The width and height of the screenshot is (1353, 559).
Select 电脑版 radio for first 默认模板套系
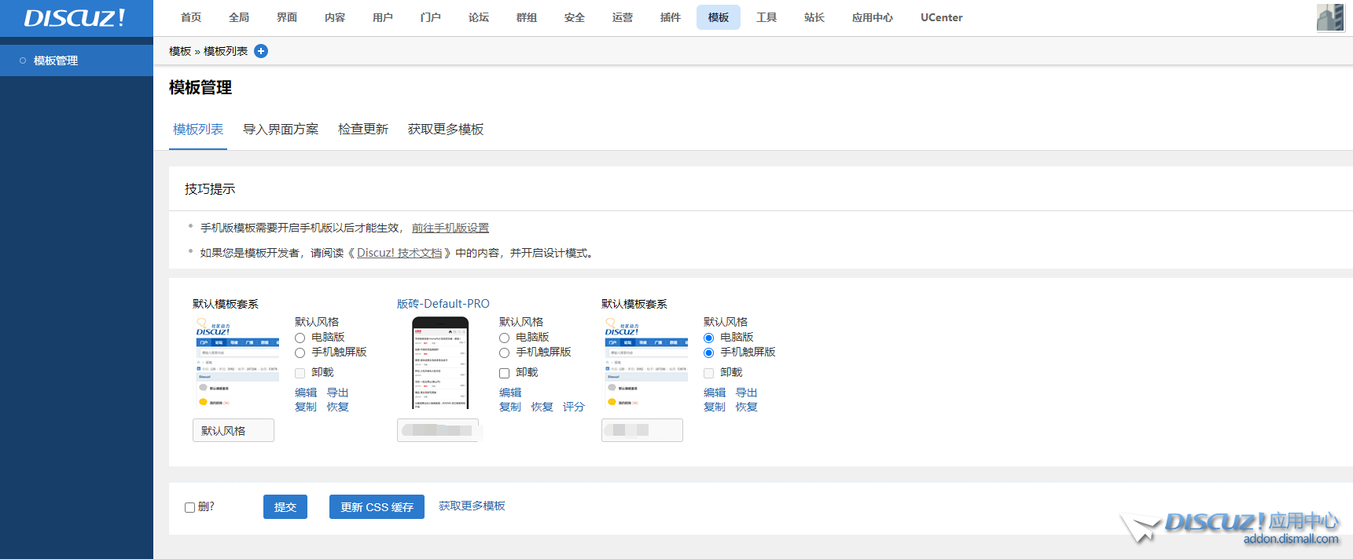[300, 338]
